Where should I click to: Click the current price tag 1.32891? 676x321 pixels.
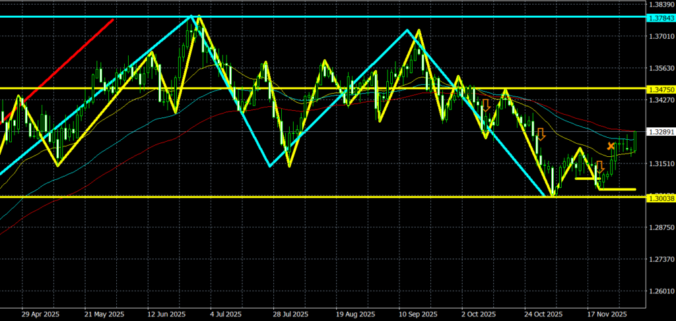(x=660, y=132)
